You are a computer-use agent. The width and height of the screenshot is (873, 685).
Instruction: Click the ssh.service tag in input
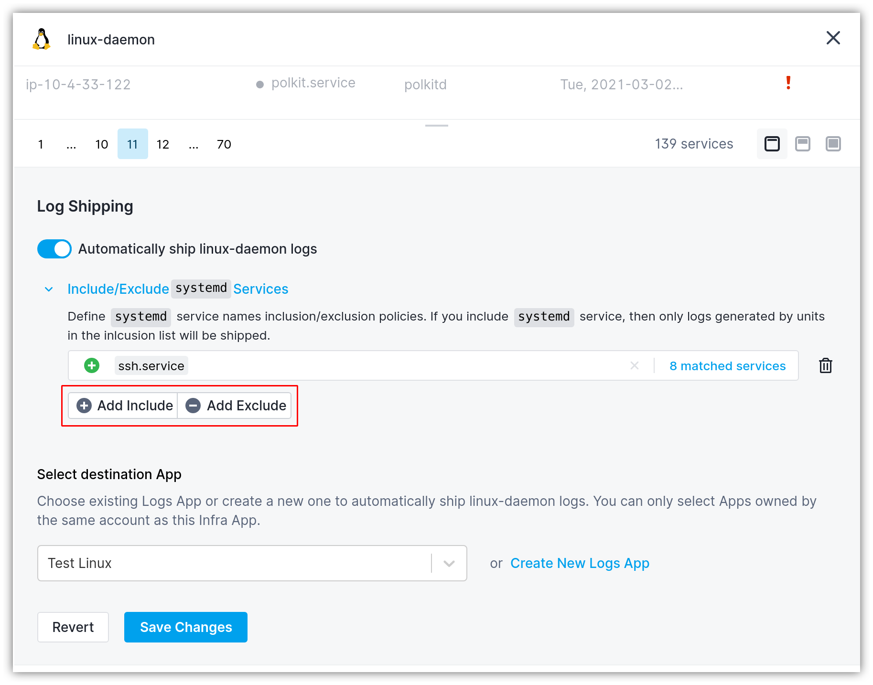click(151, 365)
